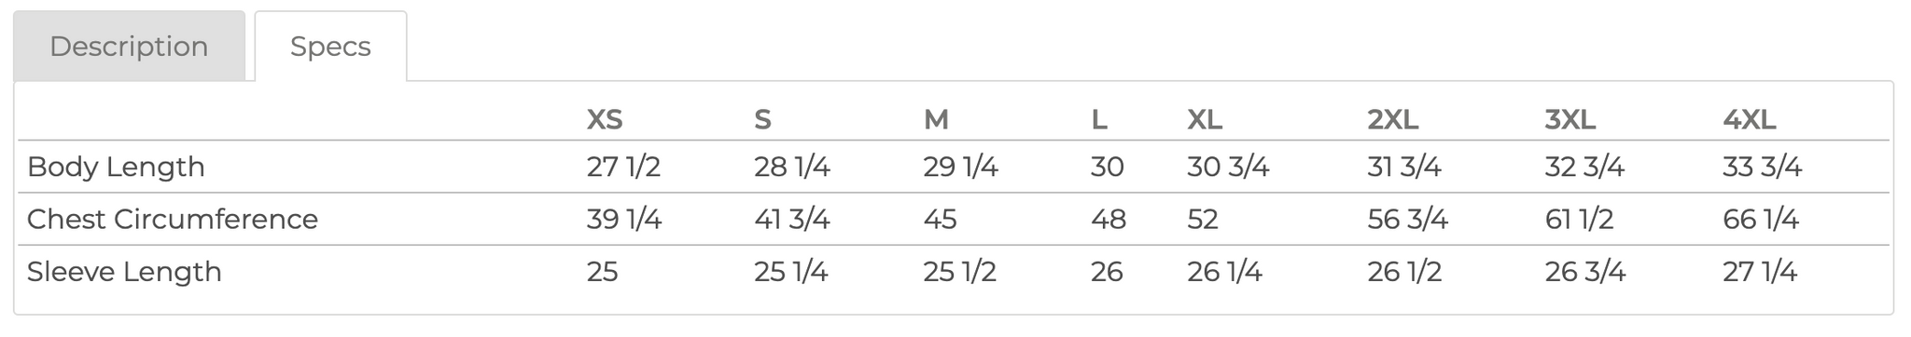This screenshot has height=337, width=1911.
Task: Click the 4XL size column header
Action: [x=1750, y=119]
